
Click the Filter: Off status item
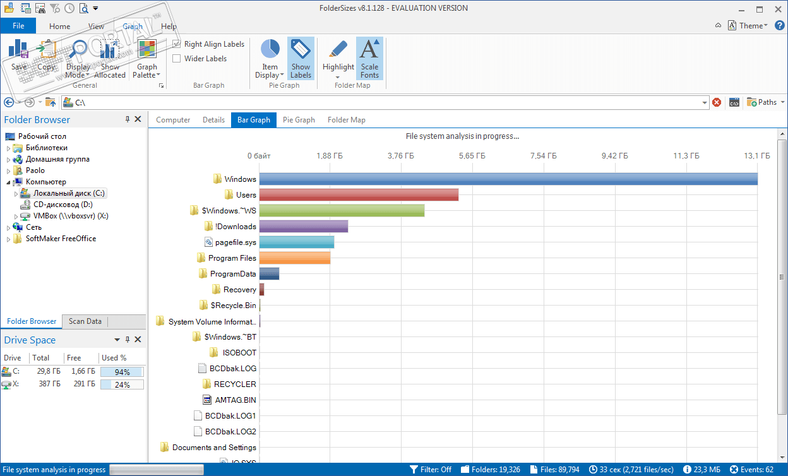[x=431, y=470]
